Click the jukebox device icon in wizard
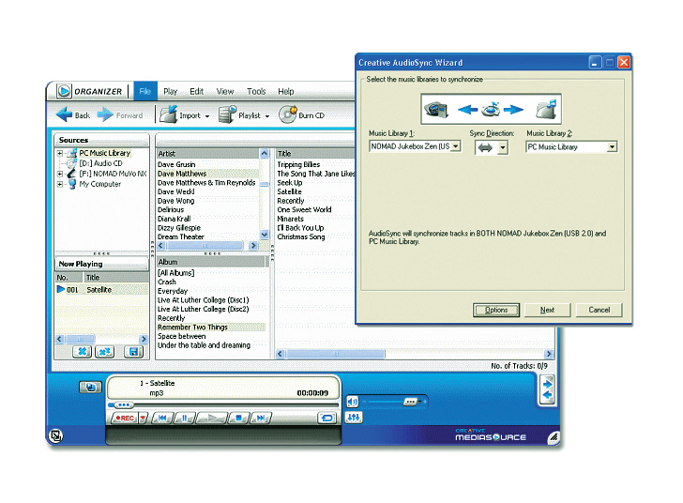This screenshot has height=503, width=683. coord(436,109)
